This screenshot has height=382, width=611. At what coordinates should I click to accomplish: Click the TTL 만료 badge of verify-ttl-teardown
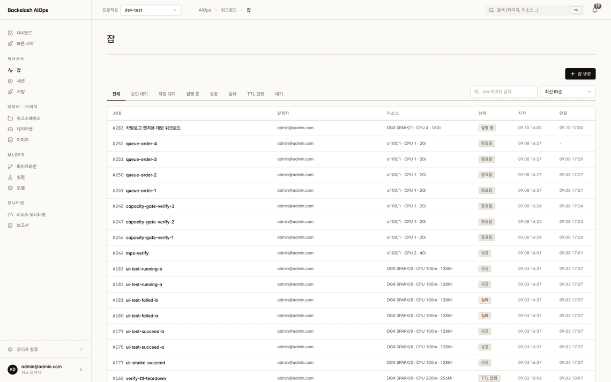[489, 378]
